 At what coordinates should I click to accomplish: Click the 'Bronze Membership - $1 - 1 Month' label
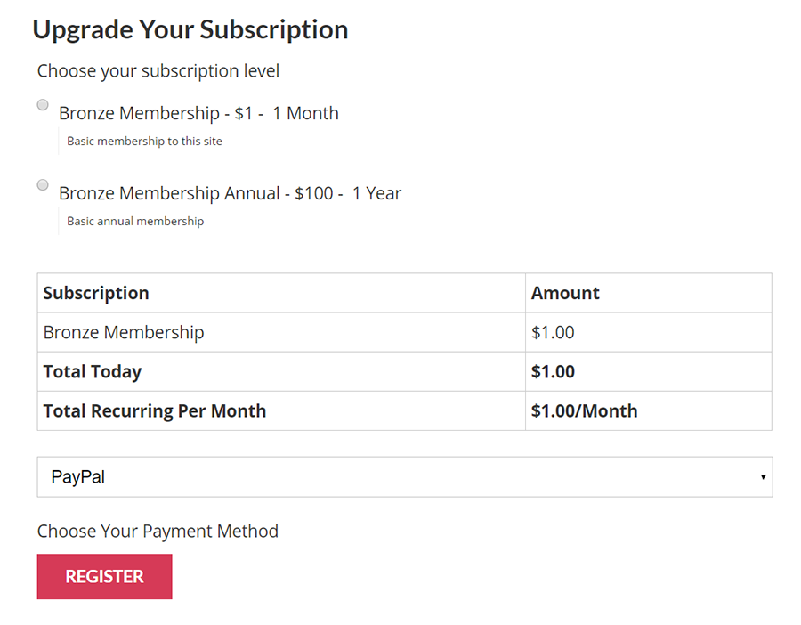pyautogui.click(x=198, y=113)
